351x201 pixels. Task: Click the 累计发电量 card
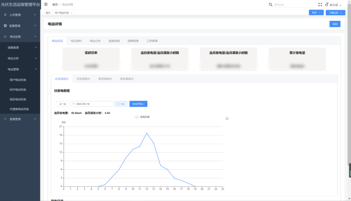tap(297, 59)
